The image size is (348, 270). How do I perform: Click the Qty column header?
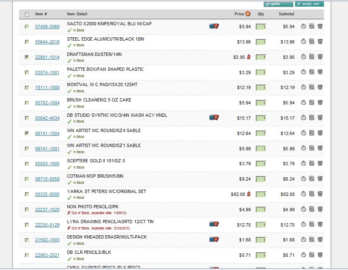[x=261, y=14]
